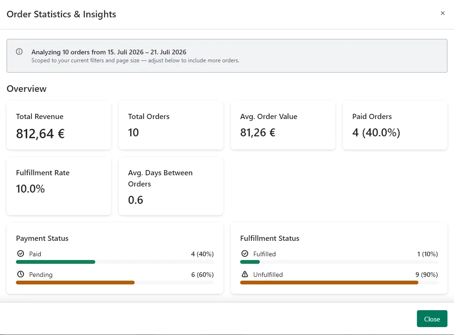Click the Fulfilled green progress bar
The image size is (454, 335).
250,262
